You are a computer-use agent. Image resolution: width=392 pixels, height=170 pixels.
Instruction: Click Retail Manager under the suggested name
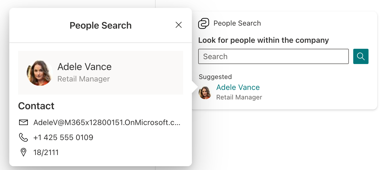pyautogui.click(x=239, y=97)
